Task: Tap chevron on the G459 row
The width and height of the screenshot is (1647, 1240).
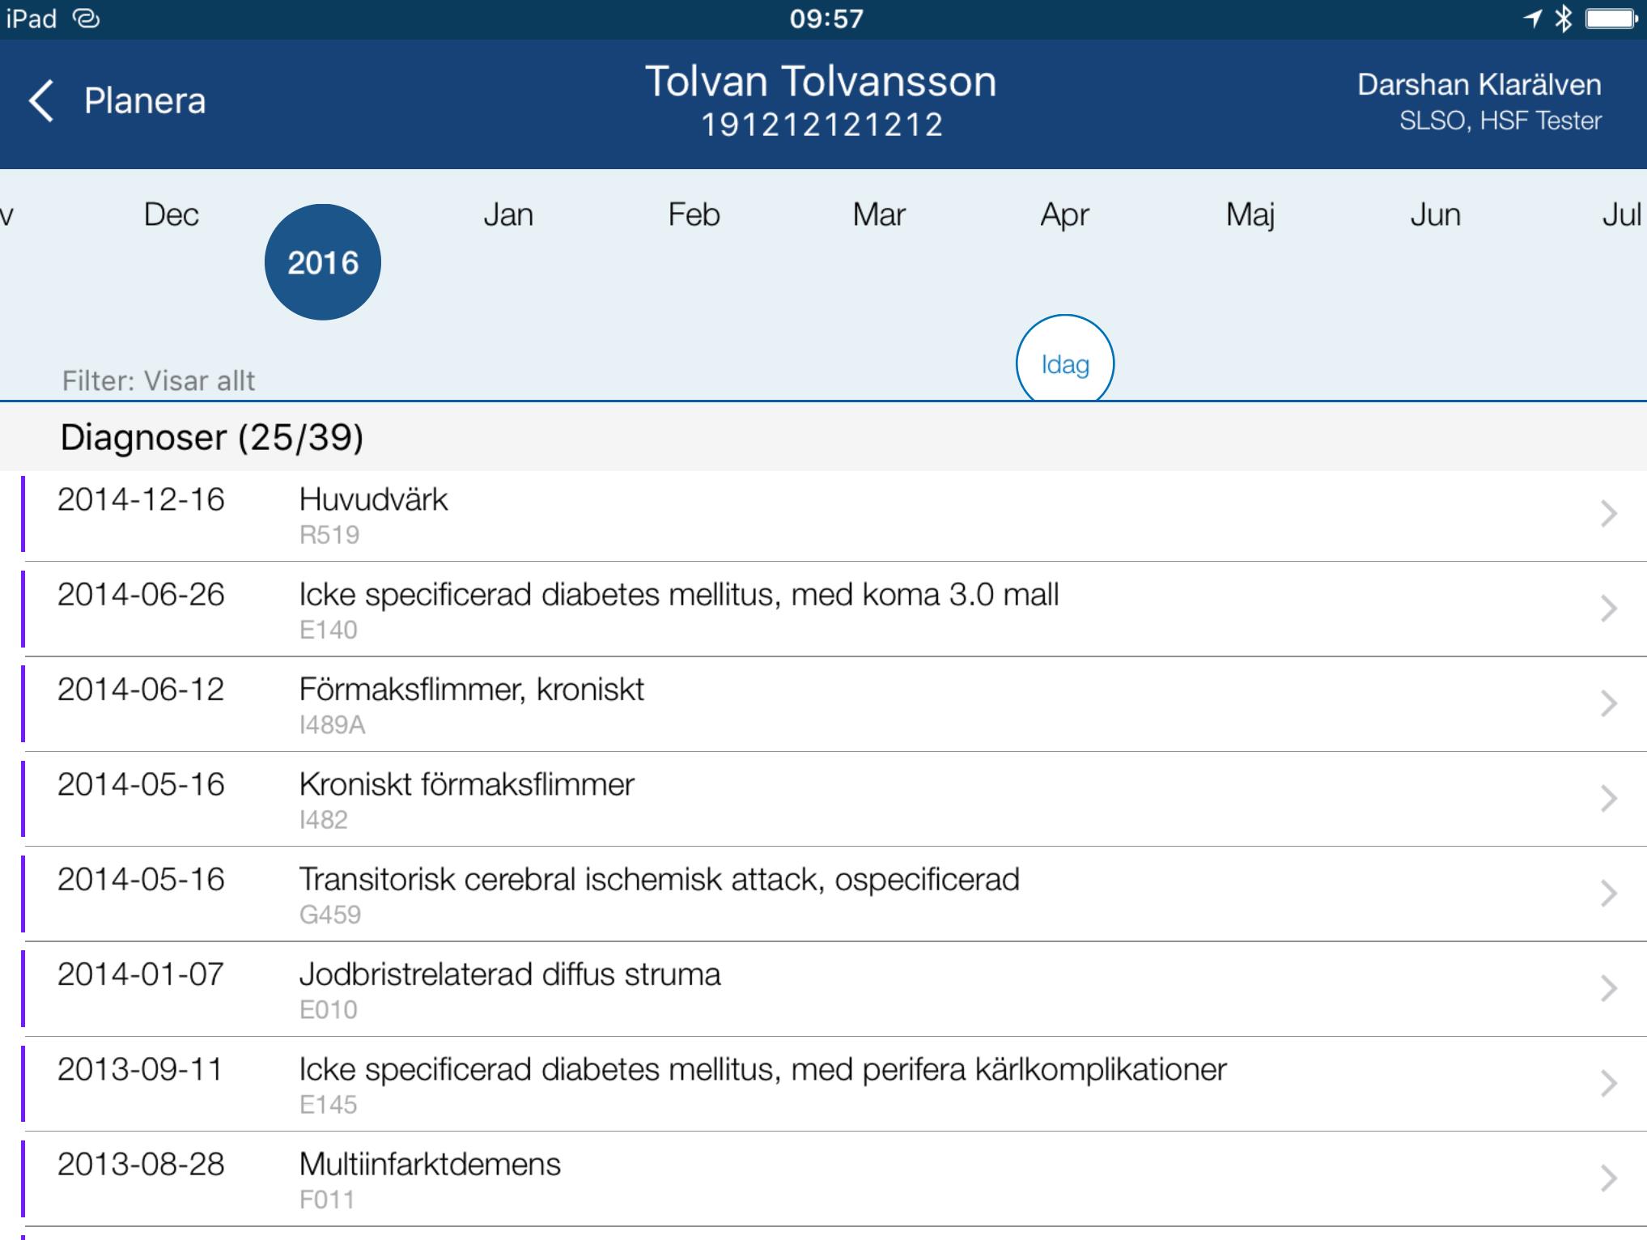Action: pyautogui.click(x=1609, y=893)
